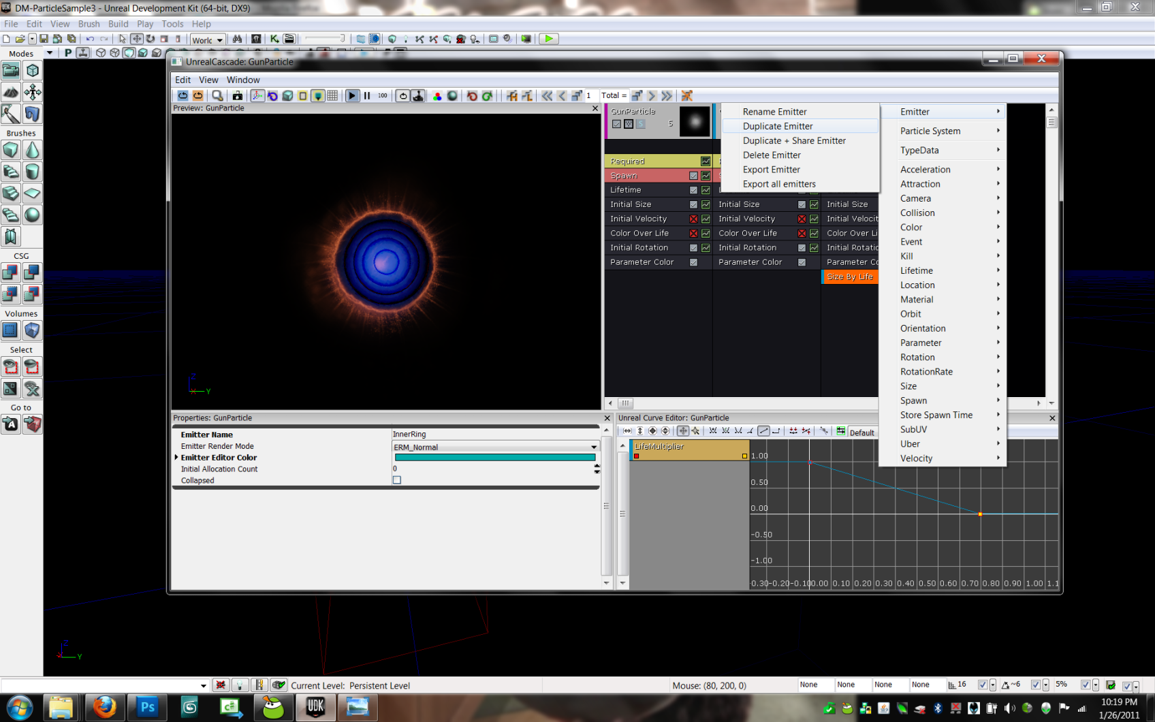
Task: Click the GunParticle emitter thumbnail
Action: tap(695, 122)
